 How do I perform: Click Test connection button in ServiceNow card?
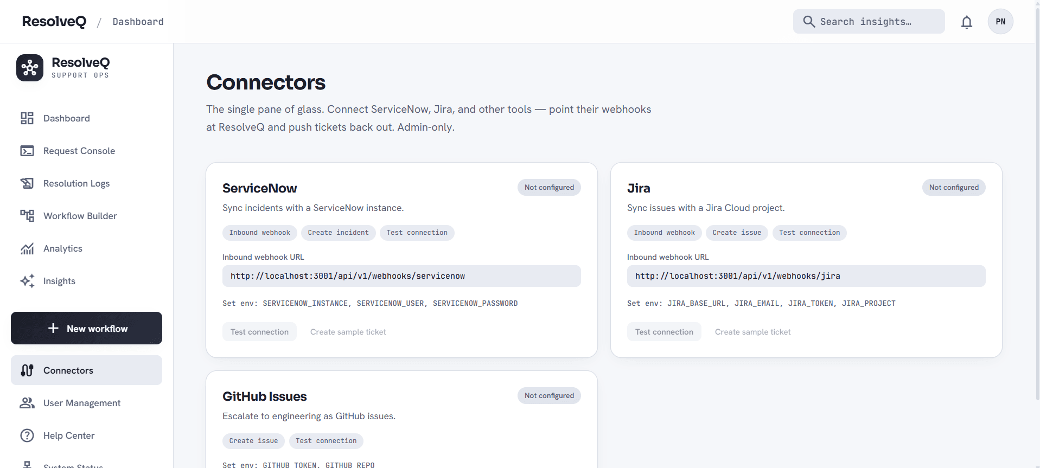pyautogui.click(x=259, y=332)
